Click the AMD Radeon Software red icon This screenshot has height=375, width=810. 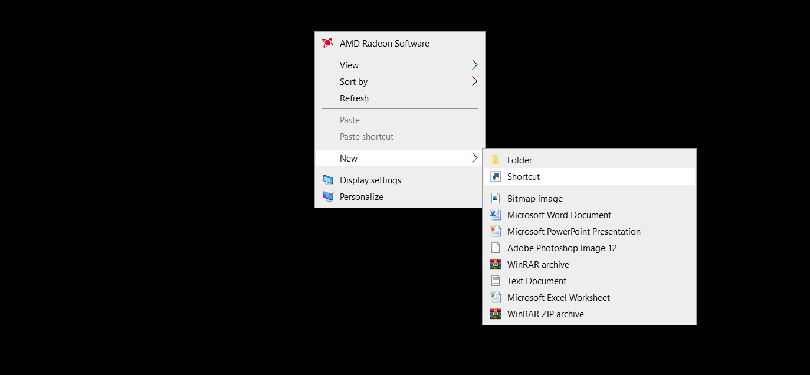(328, 43)
